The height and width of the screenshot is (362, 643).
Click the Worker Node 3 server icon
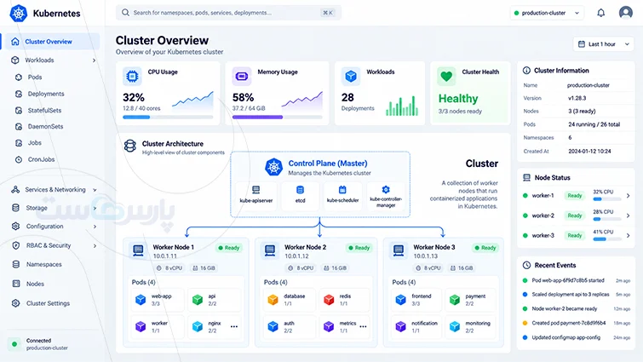tap(399, 250)
